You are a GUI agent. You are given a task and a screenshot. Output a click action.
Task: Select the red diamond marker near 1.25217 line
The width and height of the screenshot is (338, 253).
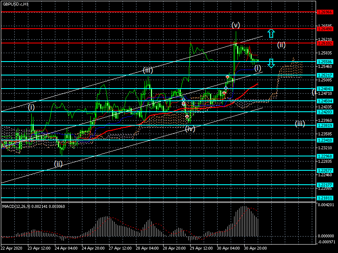click(x=227, y=77)
